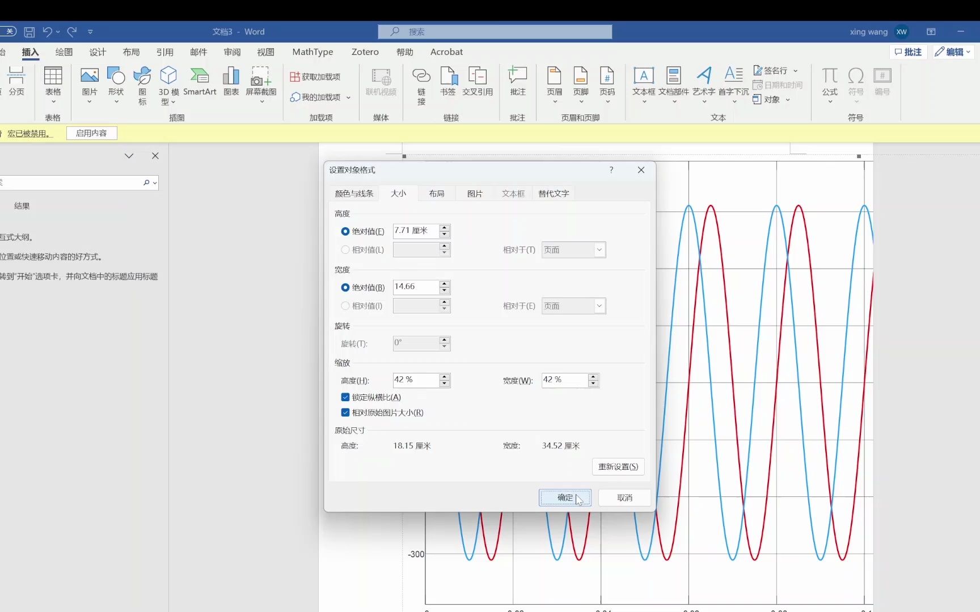Screen dimensions: 980x612
Task: Open the MathType ribbon tab
Action: point(312,52)
